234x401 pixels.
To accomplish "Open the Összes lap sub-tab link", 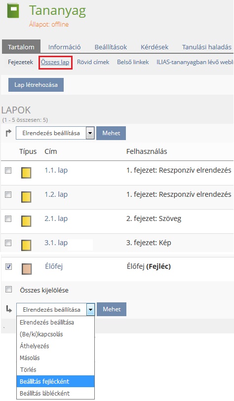I will coord(55,62).
